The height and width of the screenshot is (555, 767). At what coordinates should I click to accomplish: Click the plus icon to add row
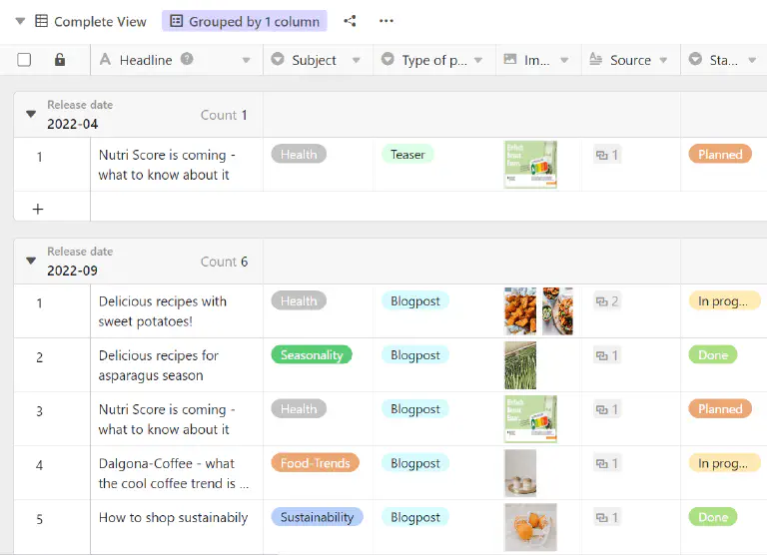38,209
